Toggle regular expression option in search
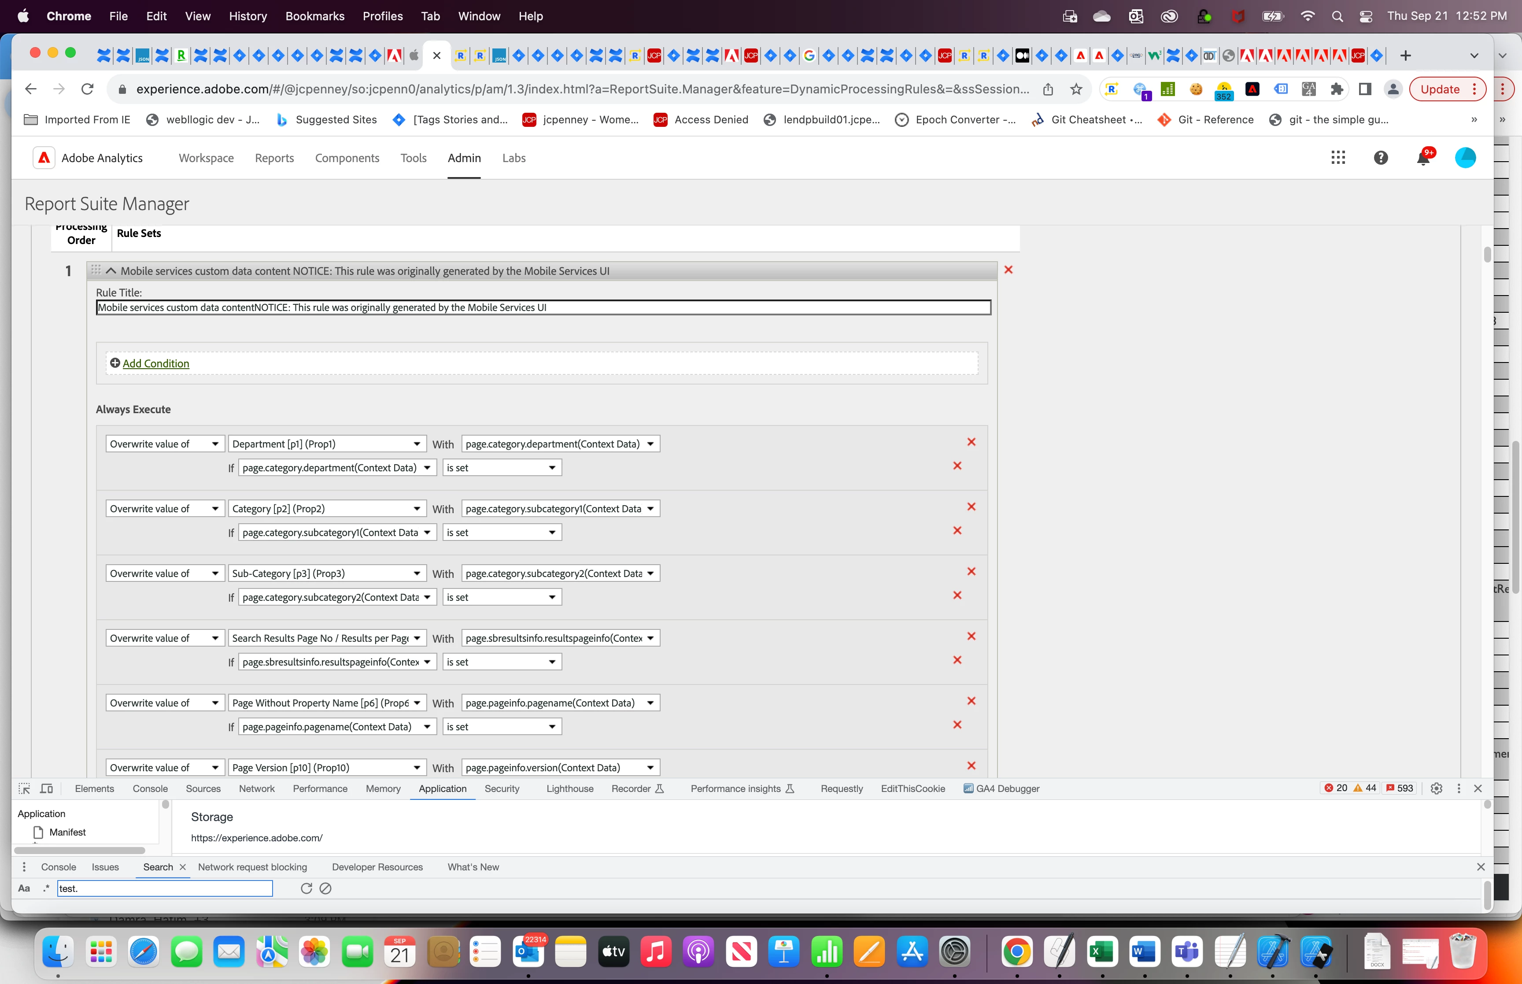Image resolution: width=1522 pixels, height=984 pixels. click(x=46, y=888)
